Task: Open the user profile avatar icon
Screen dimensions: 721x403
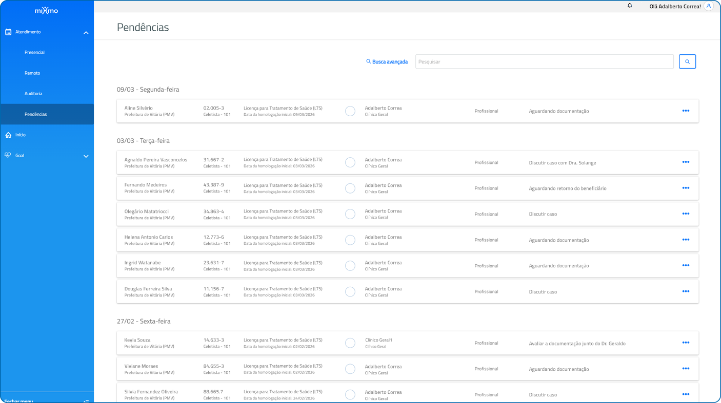Action: 709,7
